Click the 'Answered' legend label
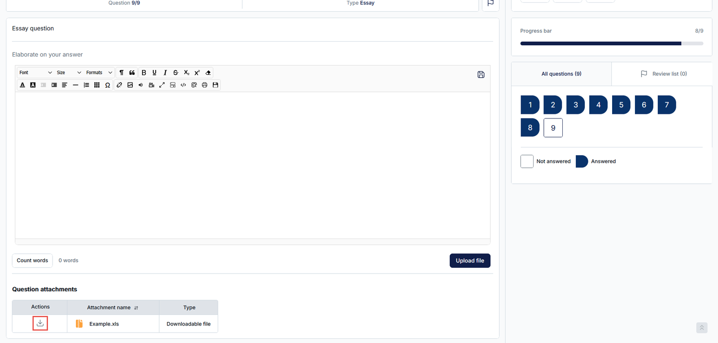Image resolution: width=718 pixels, height=343 pixels. tap(603, 161)
